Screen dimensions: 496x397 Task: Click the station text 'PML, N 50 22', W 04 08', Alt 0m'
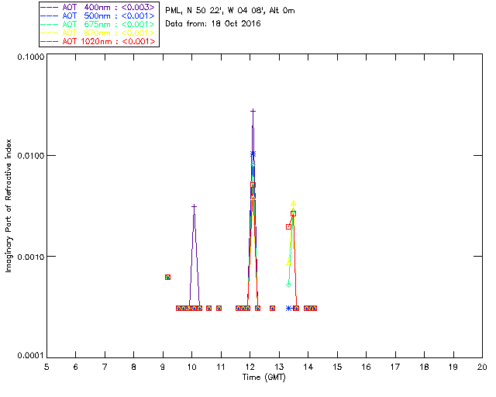(x=230, y=11)
